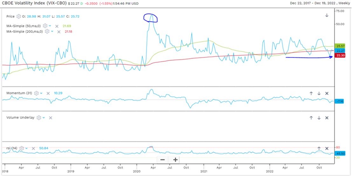352x176 pixels.
Task: Zoom out chart with minus button
Action: point(162,160)
